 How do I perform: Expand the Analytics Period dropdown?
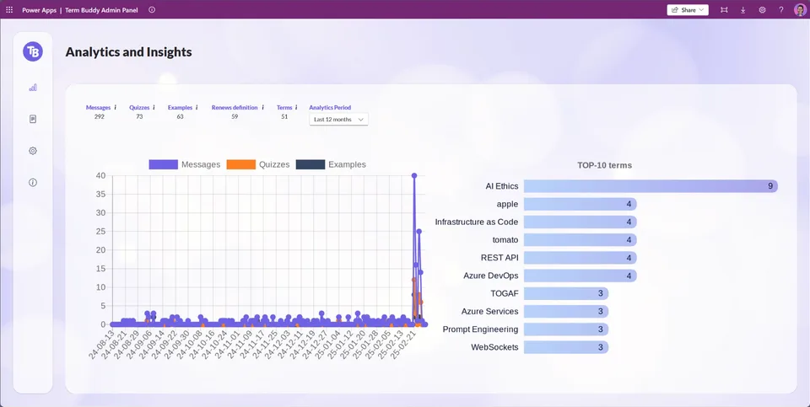pos(338,119)
